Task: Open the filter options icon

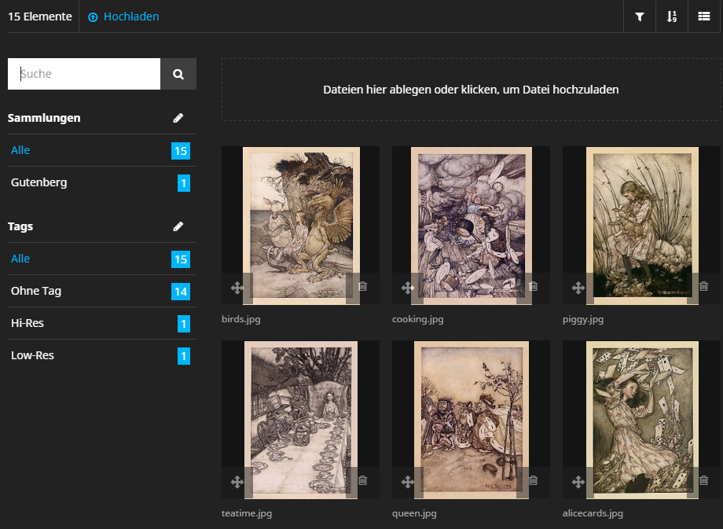Action: coord(640,17)
